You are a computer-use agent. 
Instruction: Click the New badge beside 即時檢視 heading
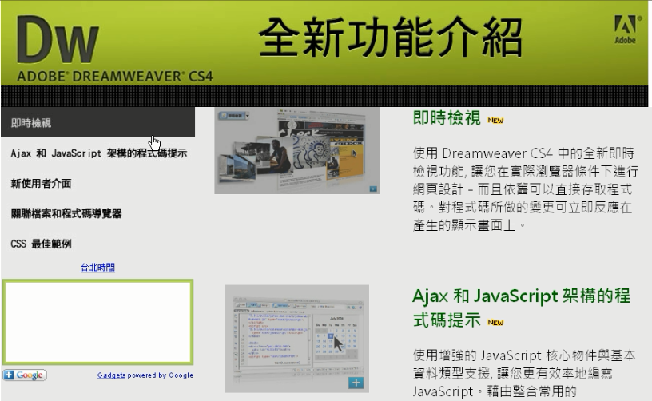pos(495,121)
